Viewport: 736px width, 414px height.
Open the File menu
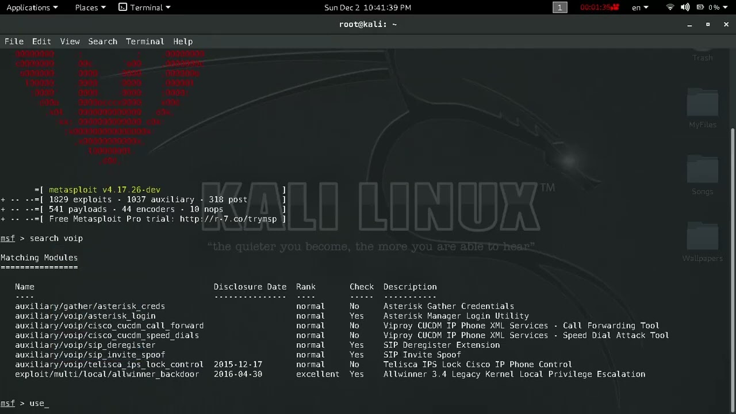pos(14,41)
